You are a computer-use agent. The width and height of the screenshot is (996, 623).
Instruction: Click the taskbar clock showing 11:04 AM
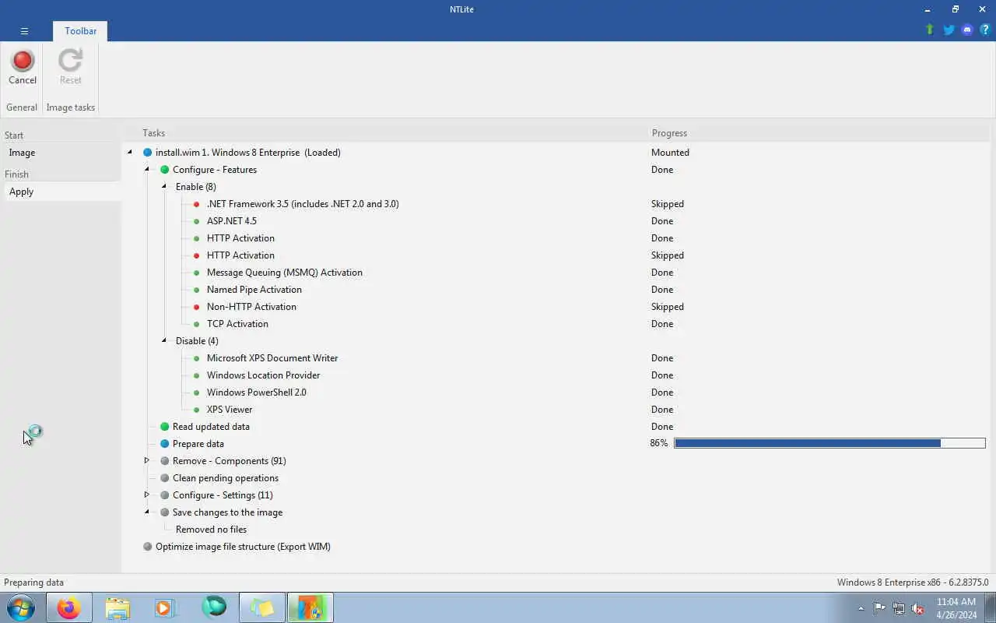pos(956,602)
